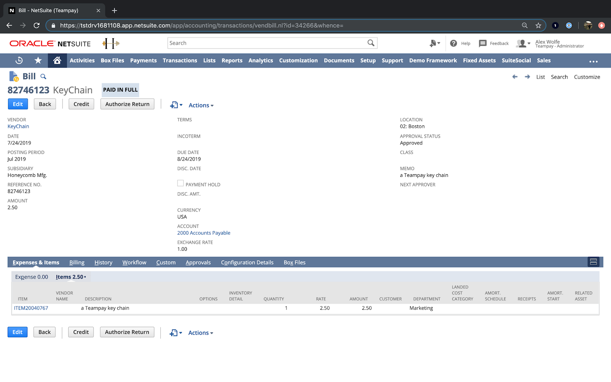The image size is (611, 382).
Task: Open the Create New dropdown in header
Action: click(435, 43)
